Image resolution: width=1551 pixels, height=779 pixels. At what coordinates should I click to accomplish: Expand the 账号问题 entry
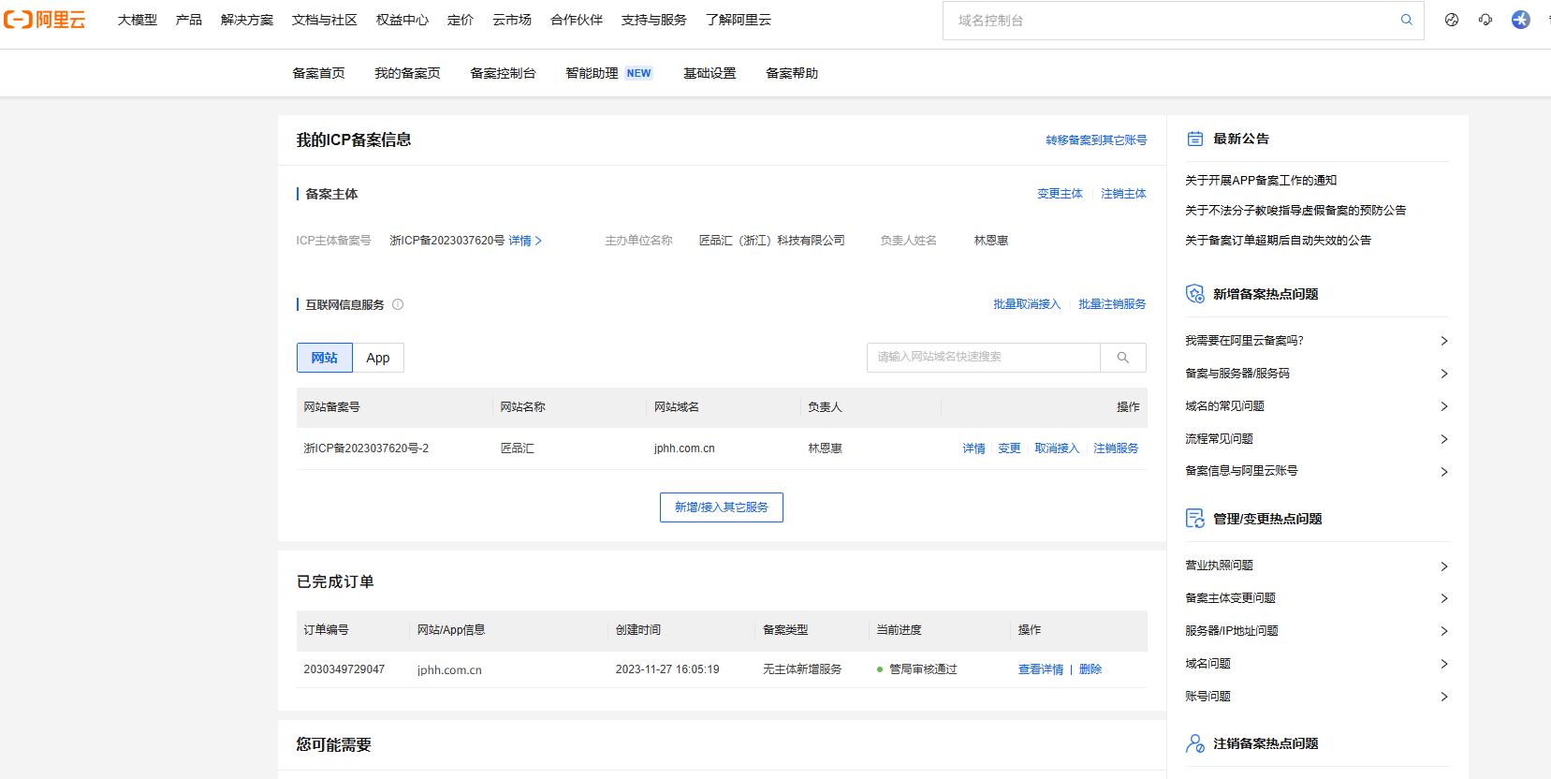click(x=1317, y=697)
